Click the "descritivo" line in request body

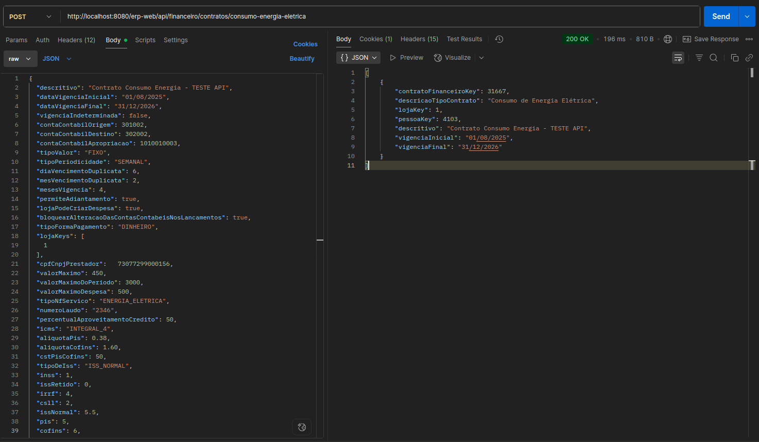pos(134,88)
